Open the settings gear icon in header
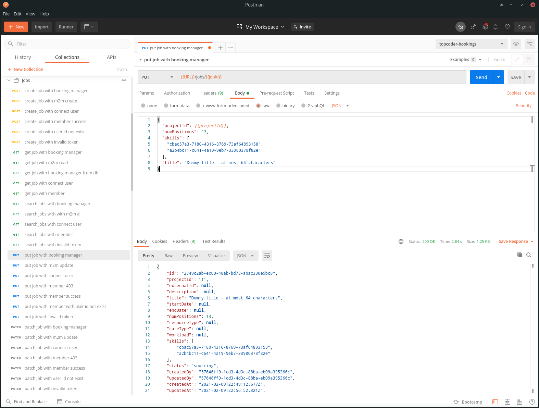Viewport: 539px width, 408px height. click(485, 27)
